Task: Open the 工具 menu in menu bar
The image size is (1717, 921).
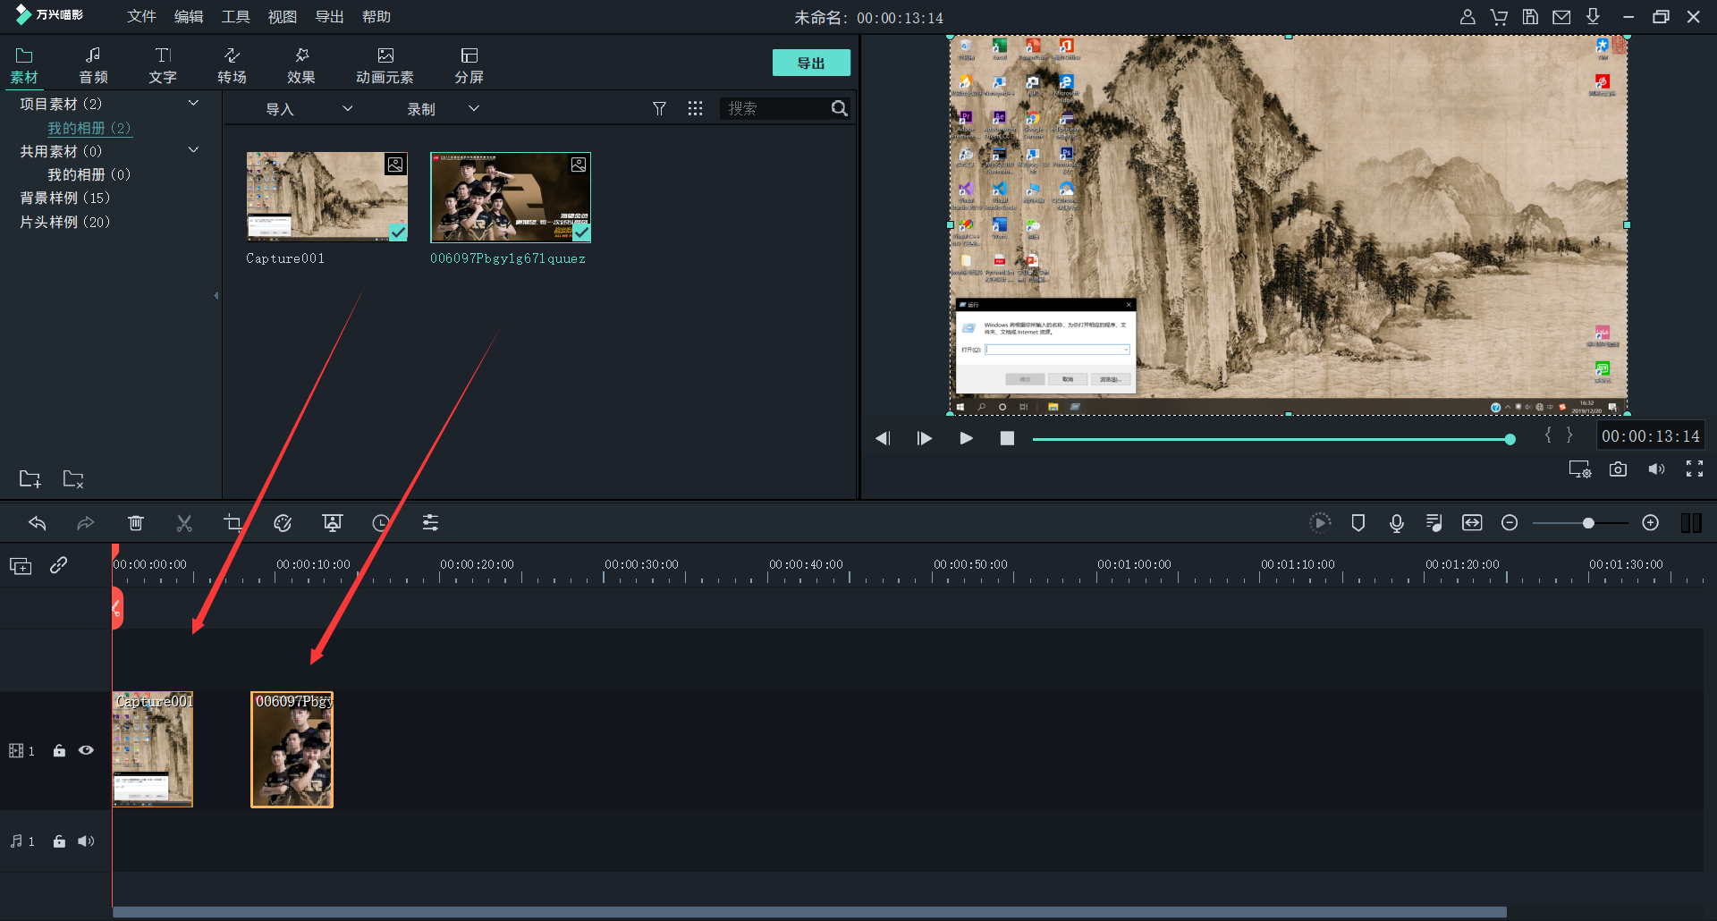Action: [x=235, y=17]
